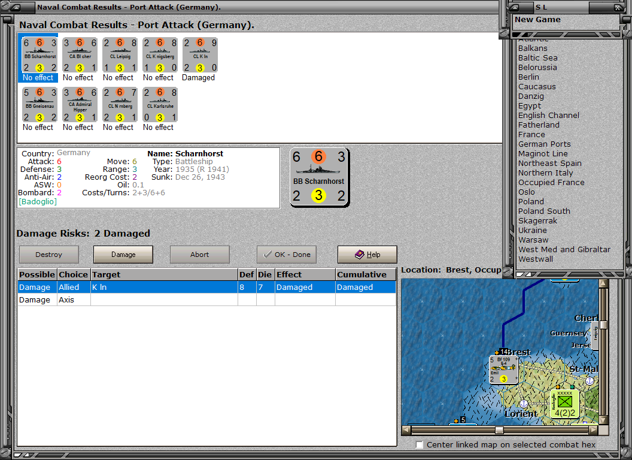Choose West Med and Gibraltar scenario
The width and height of the screenshot is (632, 460).
[564, 249]
